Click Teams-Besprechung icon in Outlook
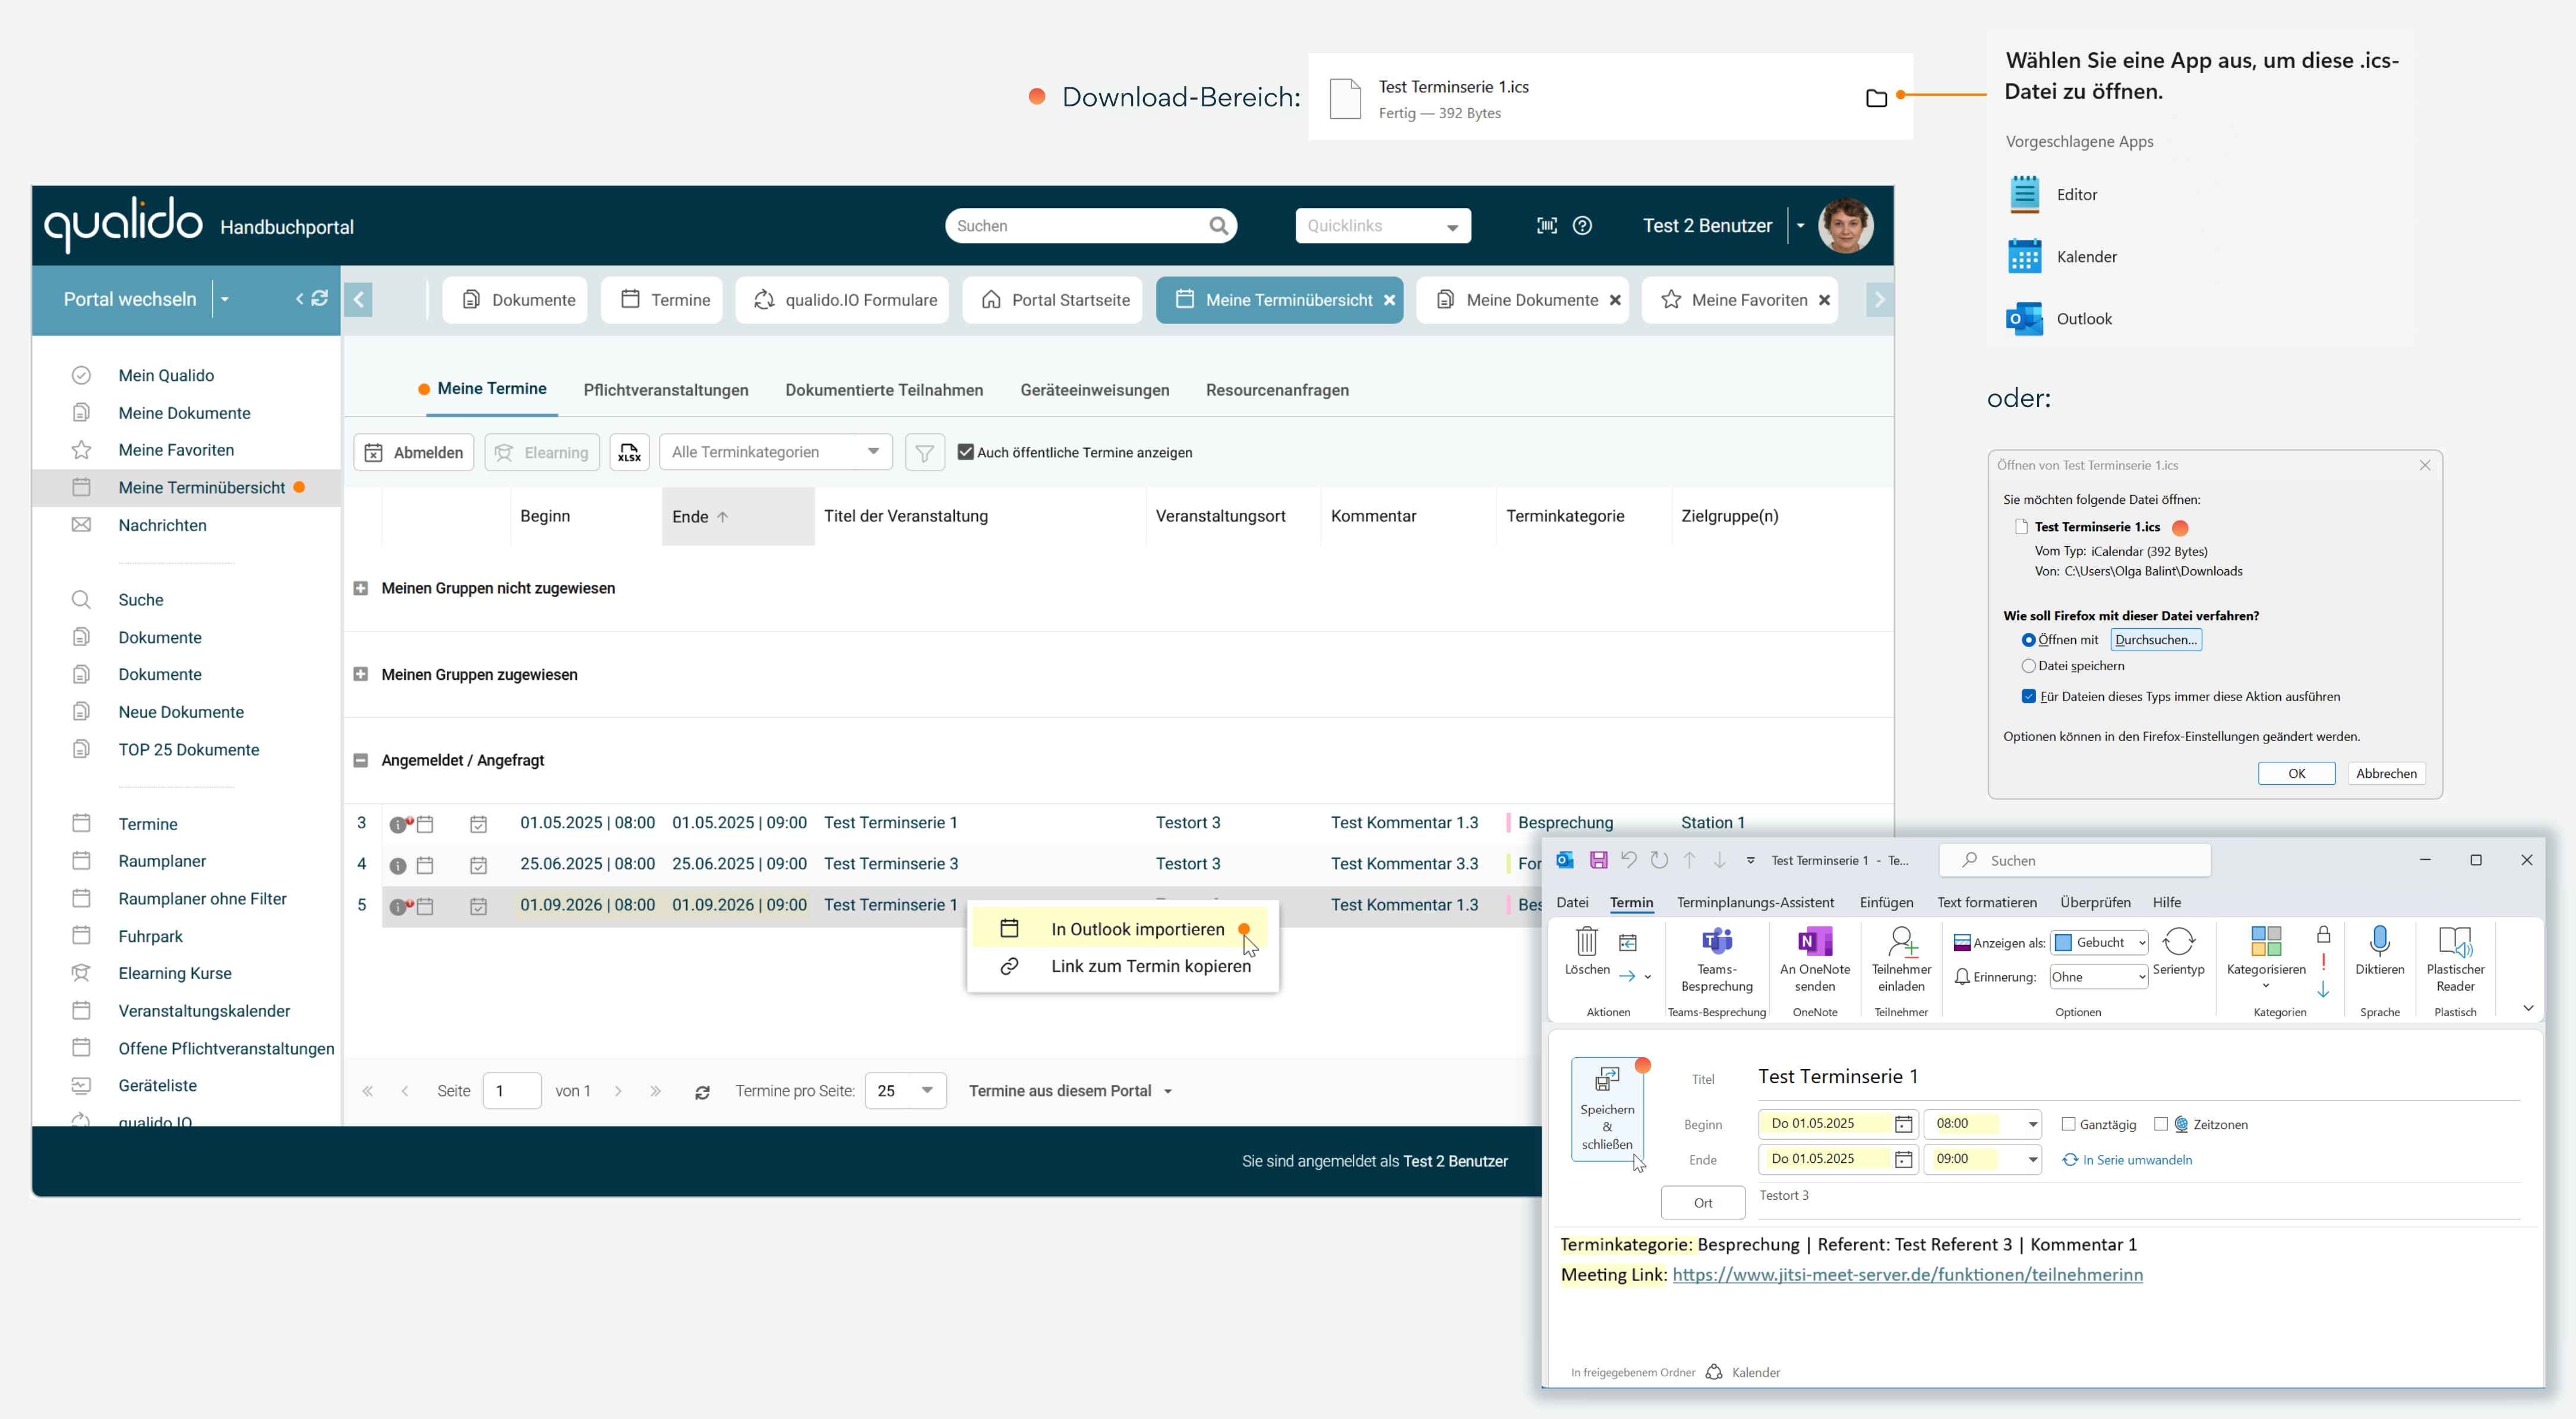The height and width of the screenshot is (1419, 2576). [1717, 941]
